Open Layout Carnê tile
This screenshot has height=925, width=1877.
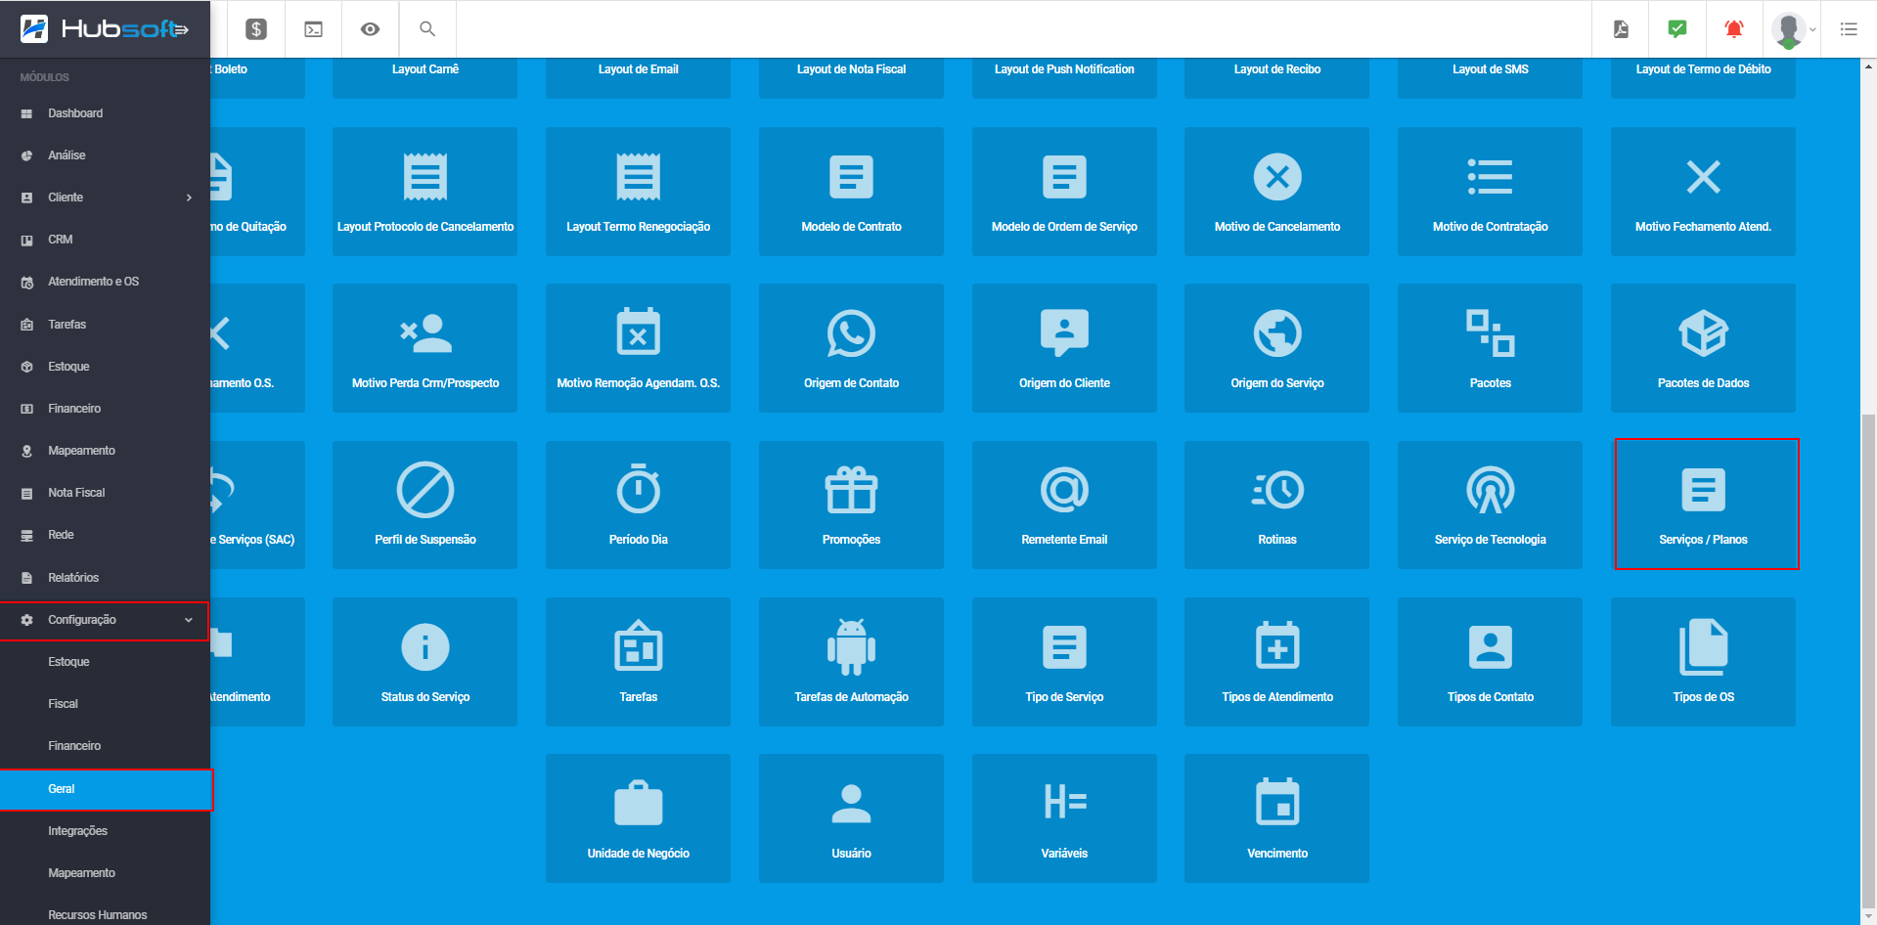click(x=425, y=78)
